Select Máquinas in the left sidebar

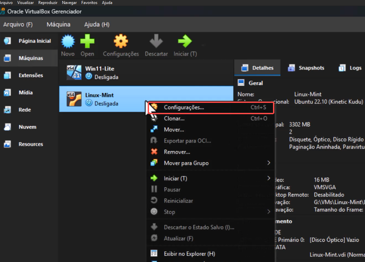pyautogui.click(x=29, y=58)
